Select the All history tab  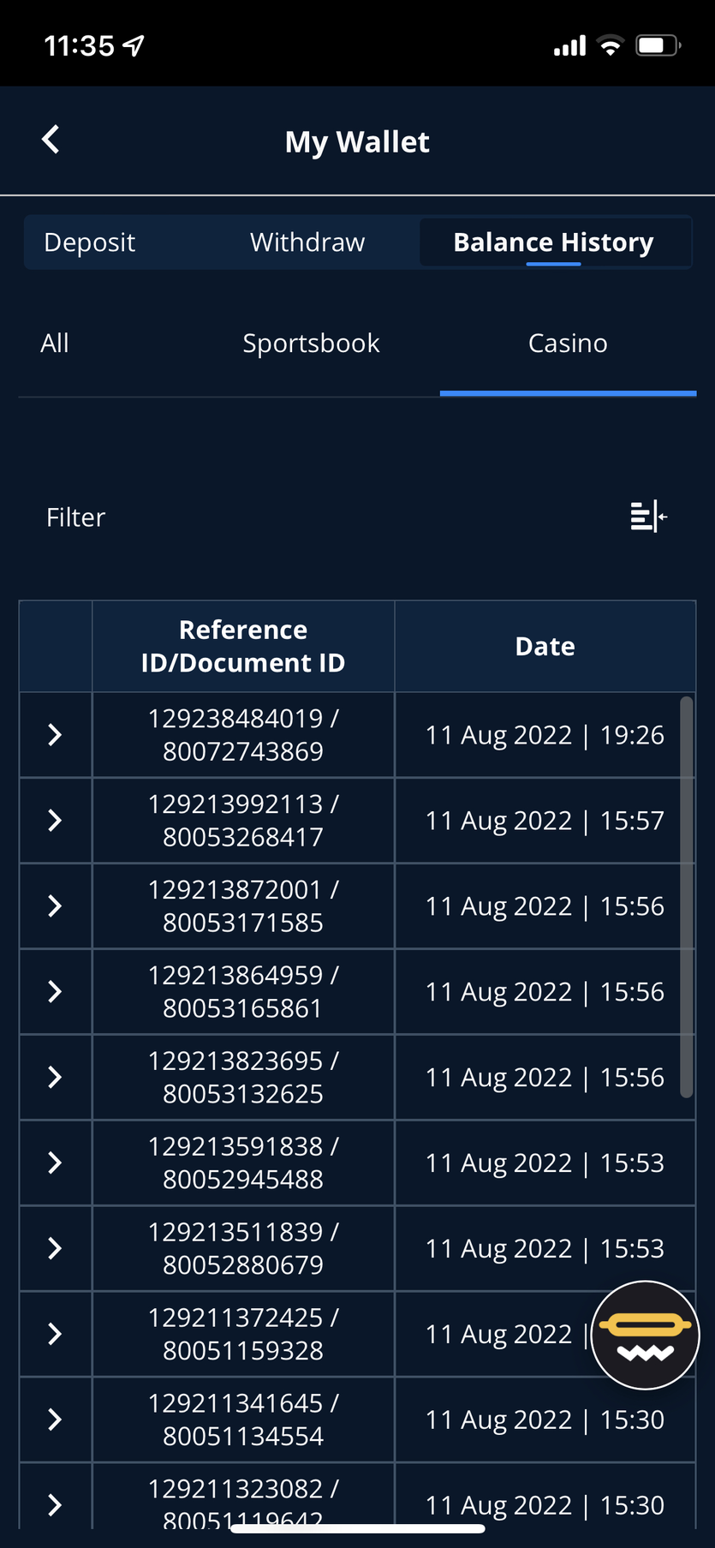[55, 344]
